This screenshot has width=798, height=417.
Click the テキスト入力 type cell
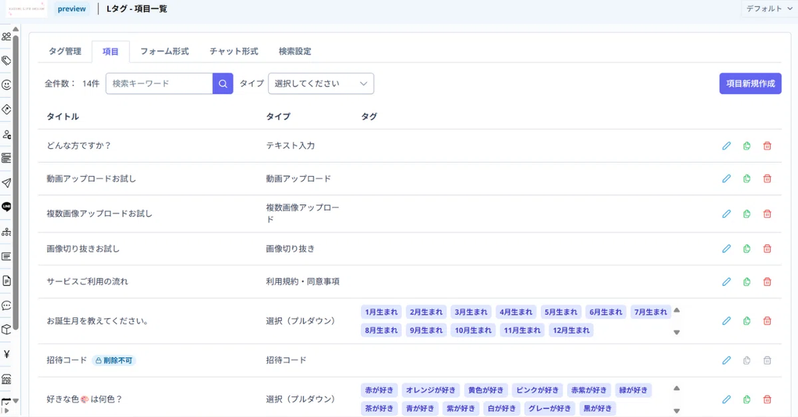tap(290, 145)
